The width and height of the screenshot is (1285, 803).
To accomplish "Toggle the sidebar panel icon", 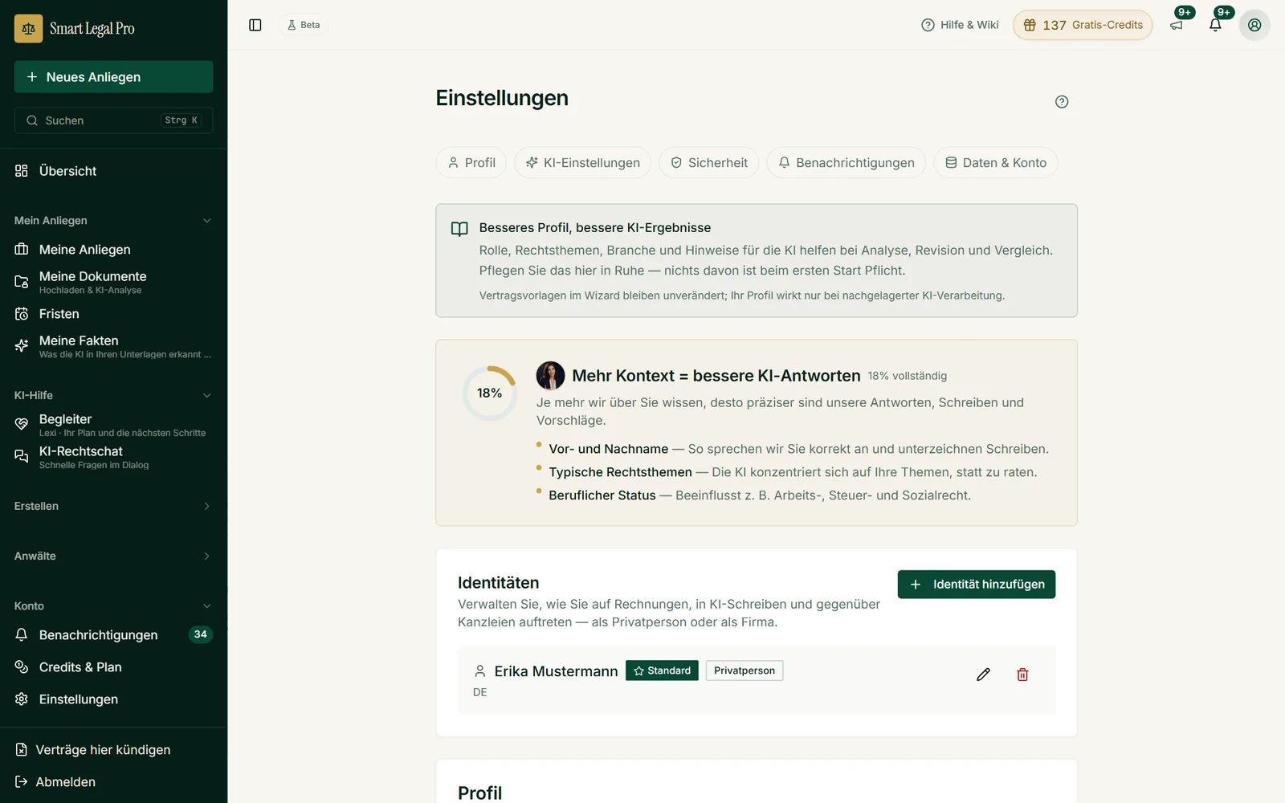I will [255, 25].
